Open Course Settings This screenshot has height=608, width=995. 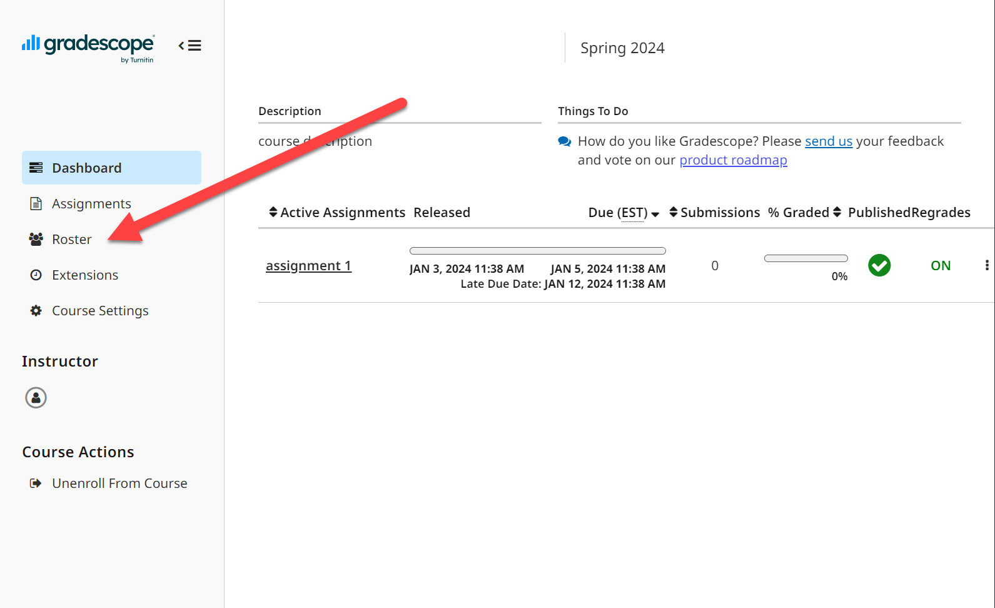point(100,310)
